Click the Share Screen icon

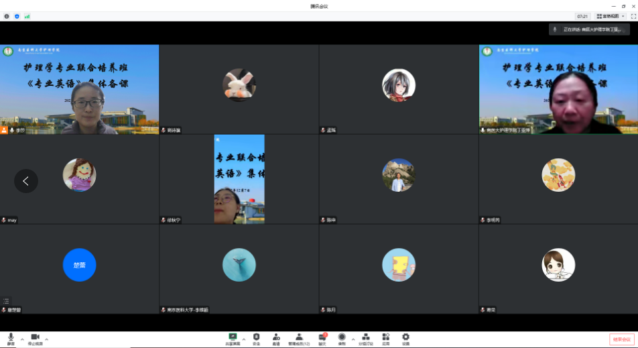tap(233, 338)
